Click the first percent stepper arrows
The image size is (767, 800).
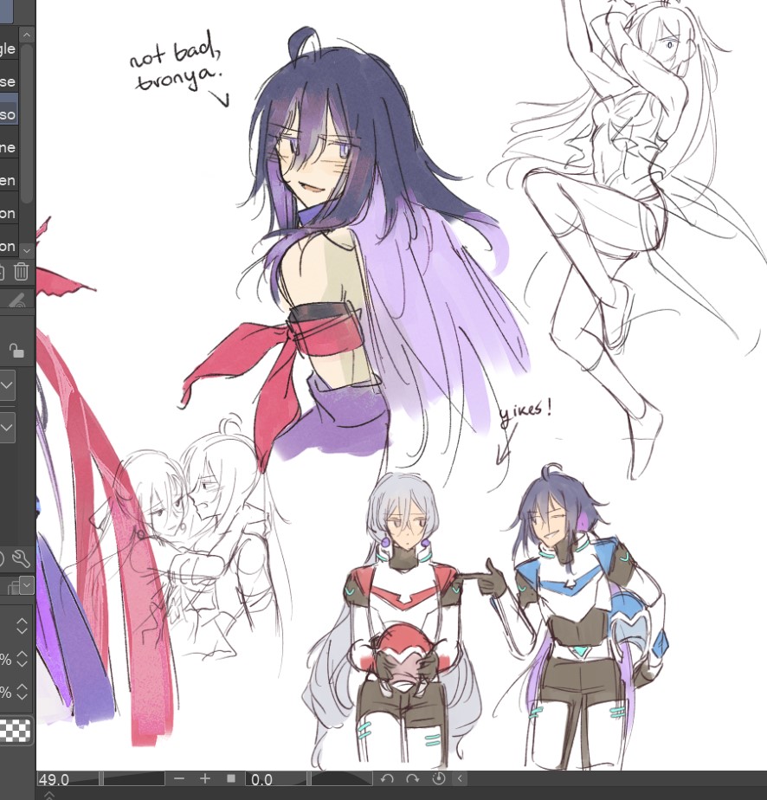click(22, 659)
